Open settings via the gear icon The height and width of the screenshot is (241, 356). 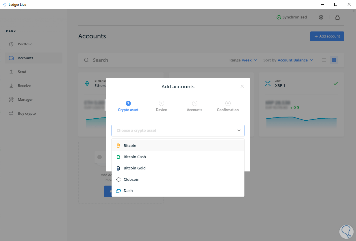321,17
